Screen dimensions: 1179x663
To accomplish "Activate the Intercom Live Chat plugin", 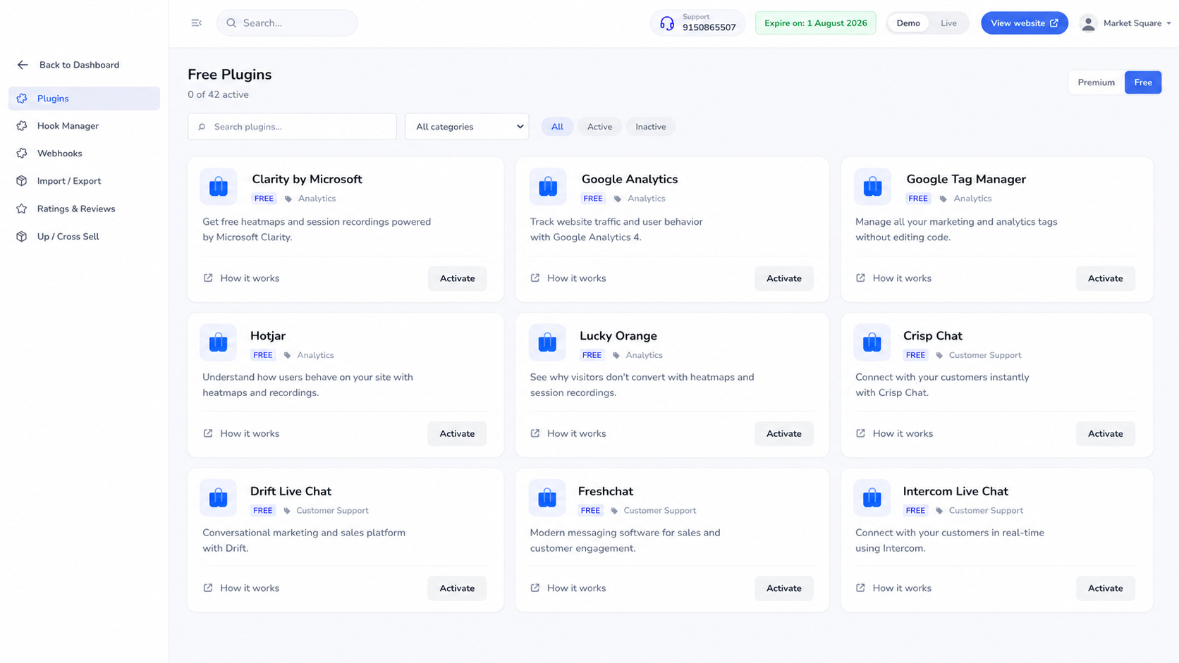I will [1105, 588].
